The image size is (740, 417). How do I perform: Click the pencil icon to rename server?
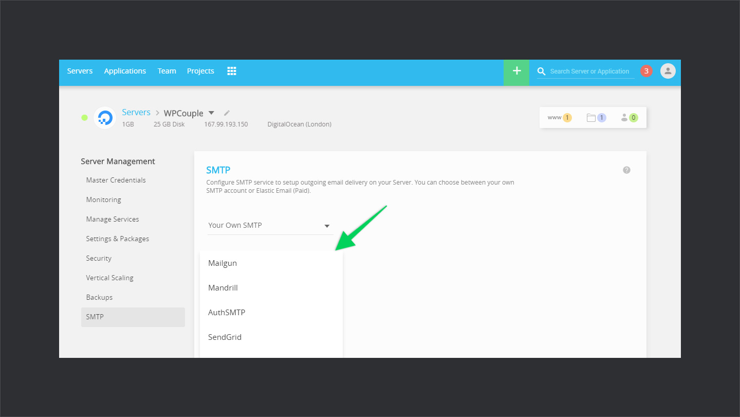coord(227,113)
